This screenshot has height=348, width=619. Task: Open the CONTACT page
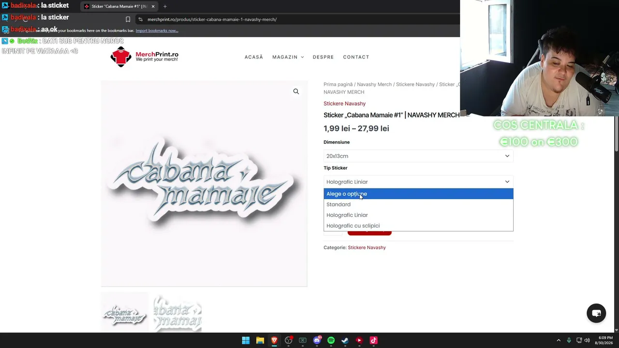[x=356, y=57]
